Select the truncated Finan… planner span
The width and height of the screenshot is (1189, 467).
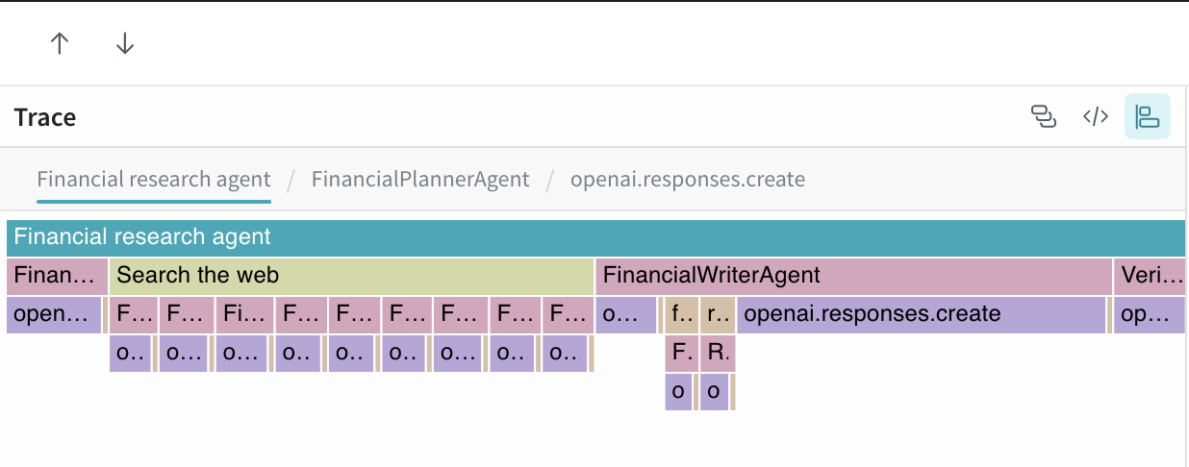click(57, 277)
